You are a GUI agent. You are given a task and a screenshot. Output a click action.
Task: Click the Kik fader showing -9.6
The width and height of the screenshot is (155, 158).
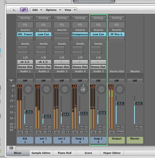[x=29, y=112]
